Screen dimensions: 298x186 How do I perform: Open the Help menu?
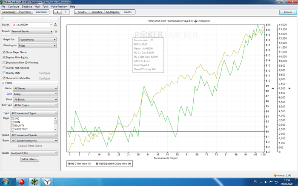(73, 6)
